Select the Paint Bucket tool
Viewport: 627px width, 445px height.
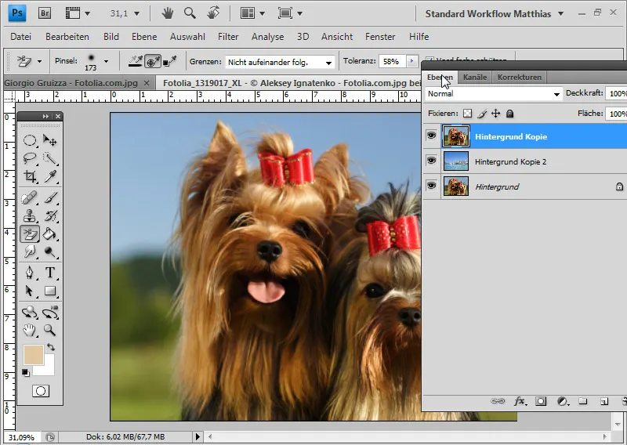(50, 234)
